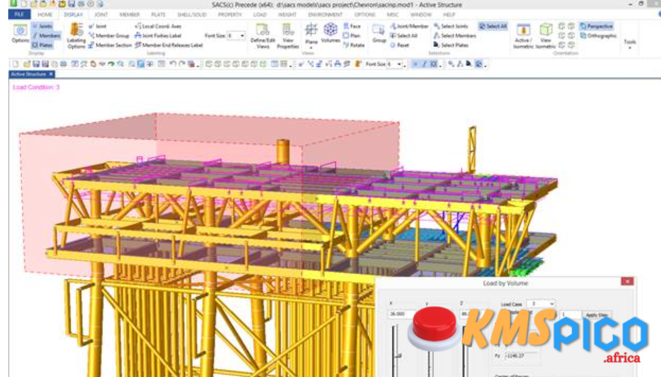Open the FILE menu
The width and height of the screenshot is (661, 377).
(x=19, y=14)
